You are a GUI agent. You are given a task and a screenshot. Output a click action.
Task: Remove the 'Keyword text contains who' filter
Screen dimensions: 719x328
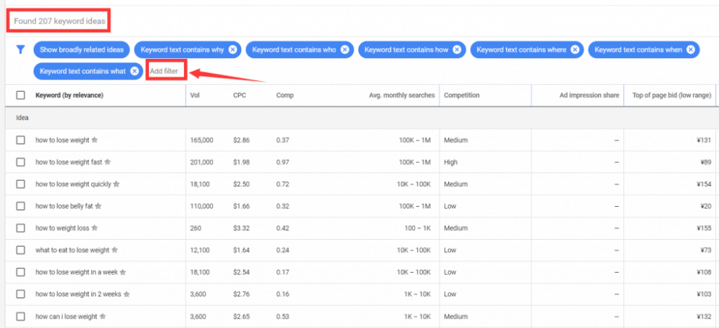click(x=344, y=50)
